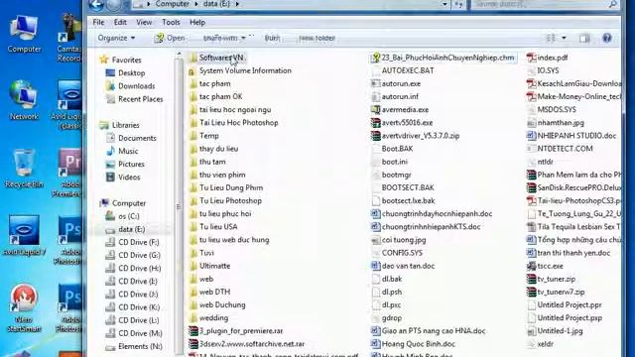Click the Burn toolbar button

pyautogui.click(x=272, y=38)
